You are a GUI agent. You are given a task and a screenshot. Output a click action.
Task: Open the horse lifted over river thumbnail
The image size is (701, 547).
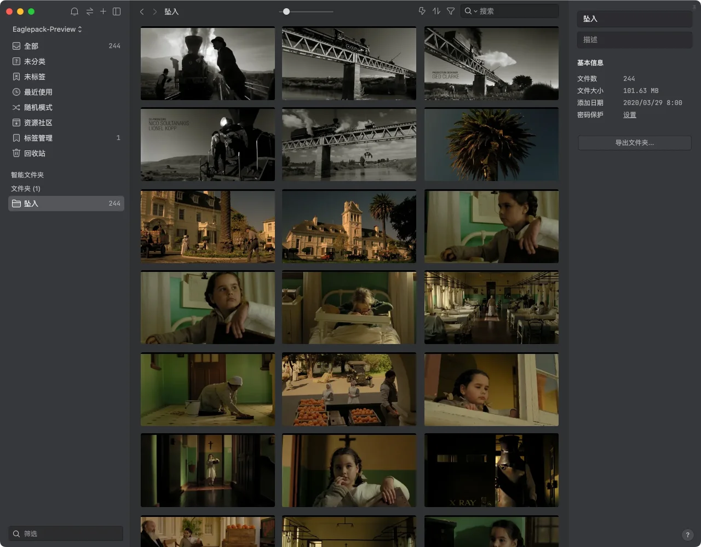349,144
